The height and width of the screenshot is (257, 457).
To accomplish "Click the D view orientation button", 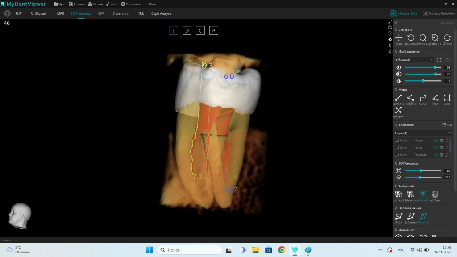I will (x=187, y=31).
